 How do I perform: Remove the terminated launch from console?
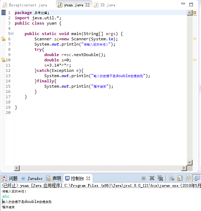(x=152, y=178)
